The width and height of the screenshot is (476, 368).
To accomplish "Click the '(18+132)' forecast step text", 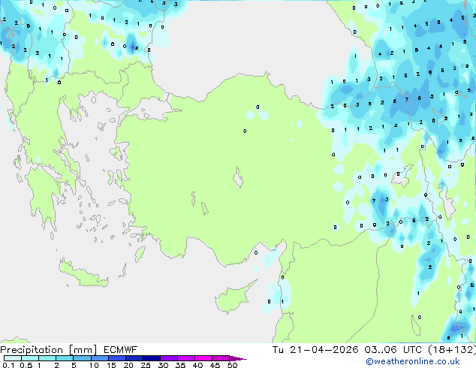I will click(x=452, y=350).
